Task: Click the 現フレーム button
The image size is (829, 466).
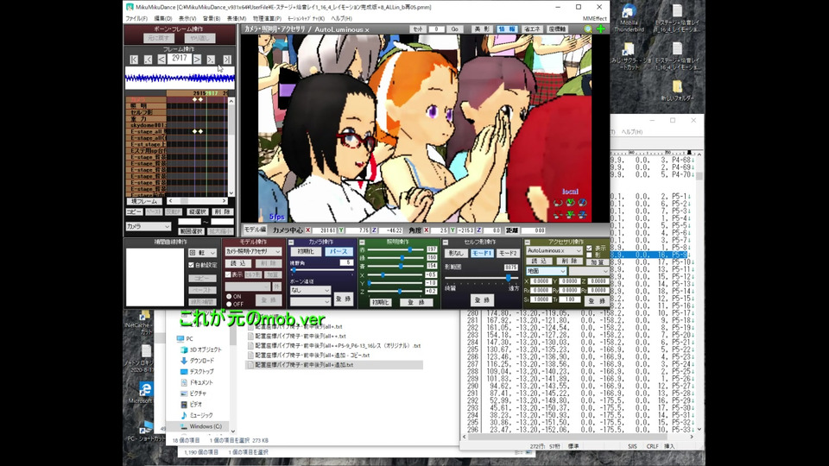Action: coord(144,201)
